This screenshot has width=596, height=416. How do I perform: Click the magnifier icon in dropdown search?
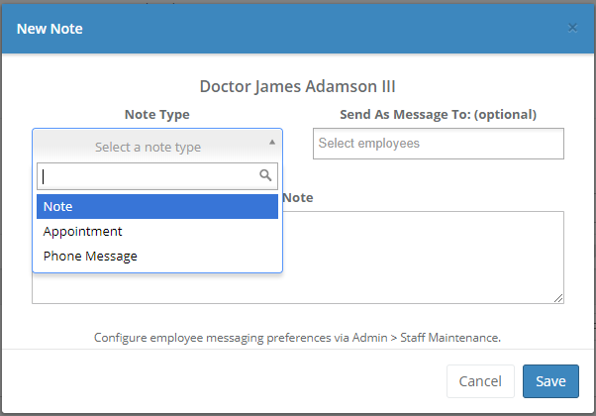coord(265,175)
